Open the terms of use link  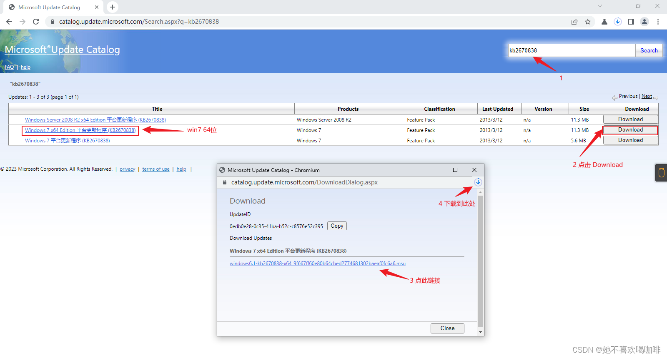point(156,169)
